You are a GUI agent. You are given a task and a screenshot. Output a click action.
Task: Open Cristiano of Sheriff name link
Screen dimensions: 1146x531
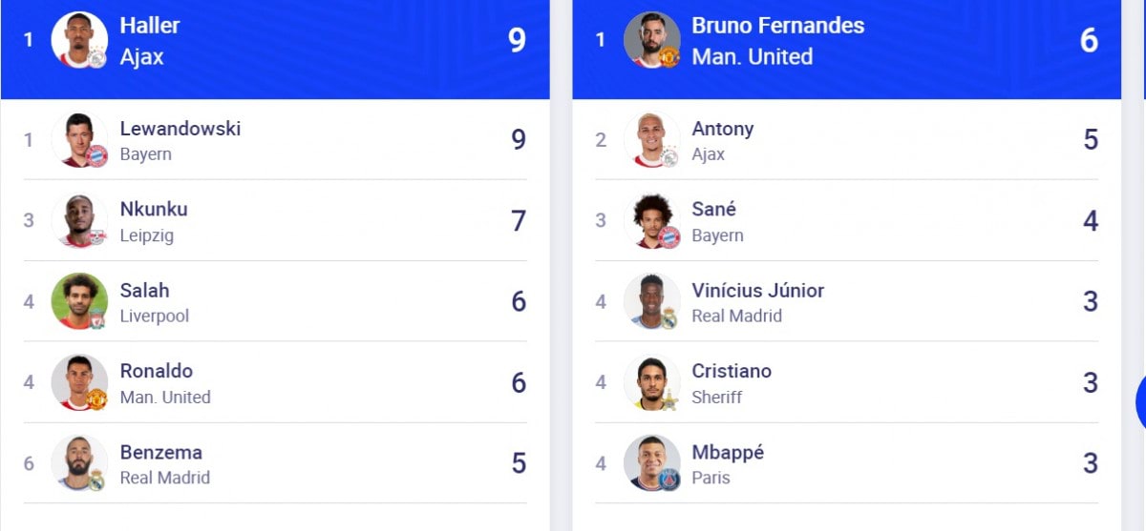731,371
